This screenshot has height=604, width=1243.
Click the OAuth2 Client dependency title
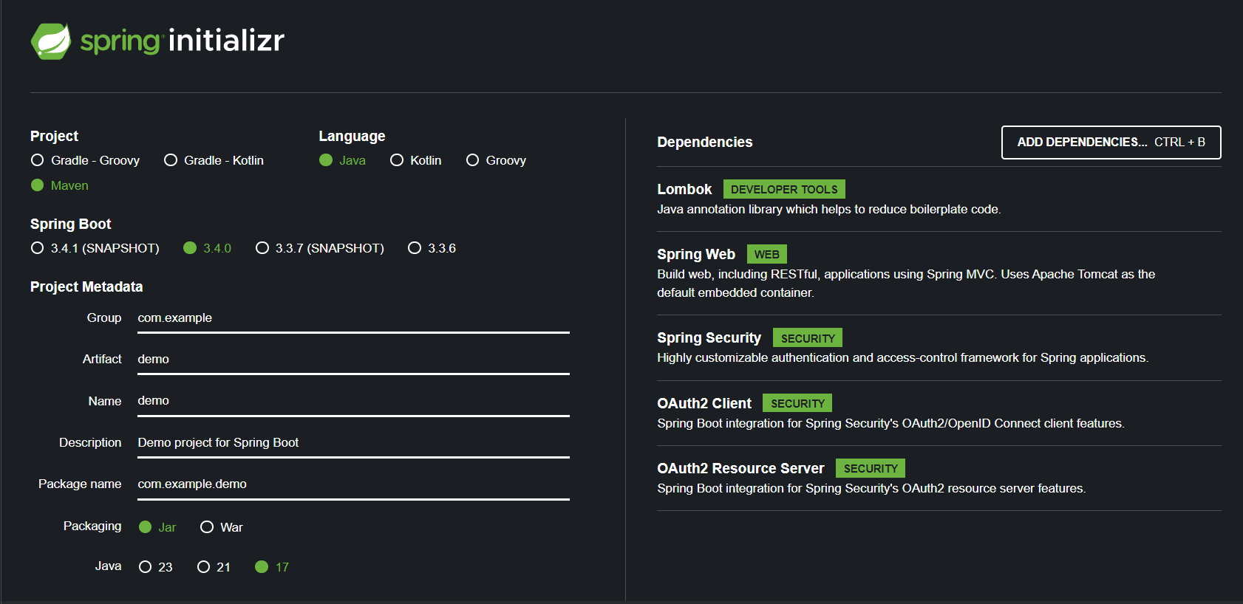point(704,403)
